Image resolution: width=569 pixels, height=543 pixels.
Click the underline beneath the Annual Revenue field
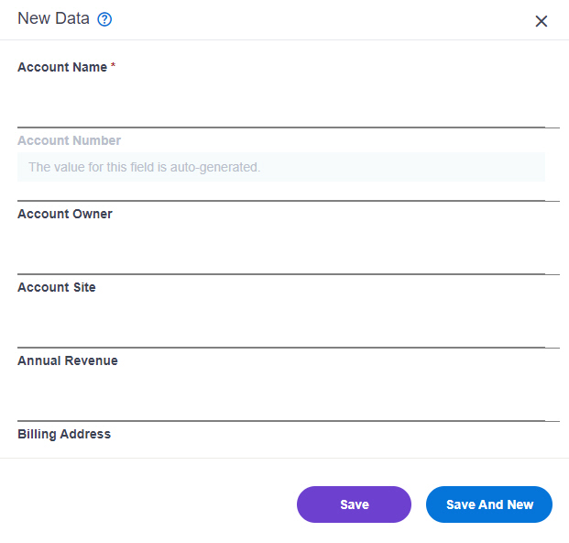[289, 421]
